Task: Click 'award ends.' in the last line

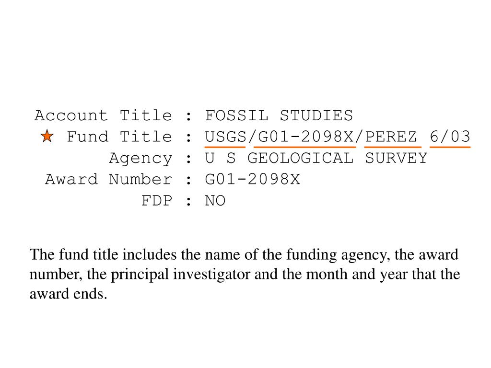Action: click(x=68, y=294)
